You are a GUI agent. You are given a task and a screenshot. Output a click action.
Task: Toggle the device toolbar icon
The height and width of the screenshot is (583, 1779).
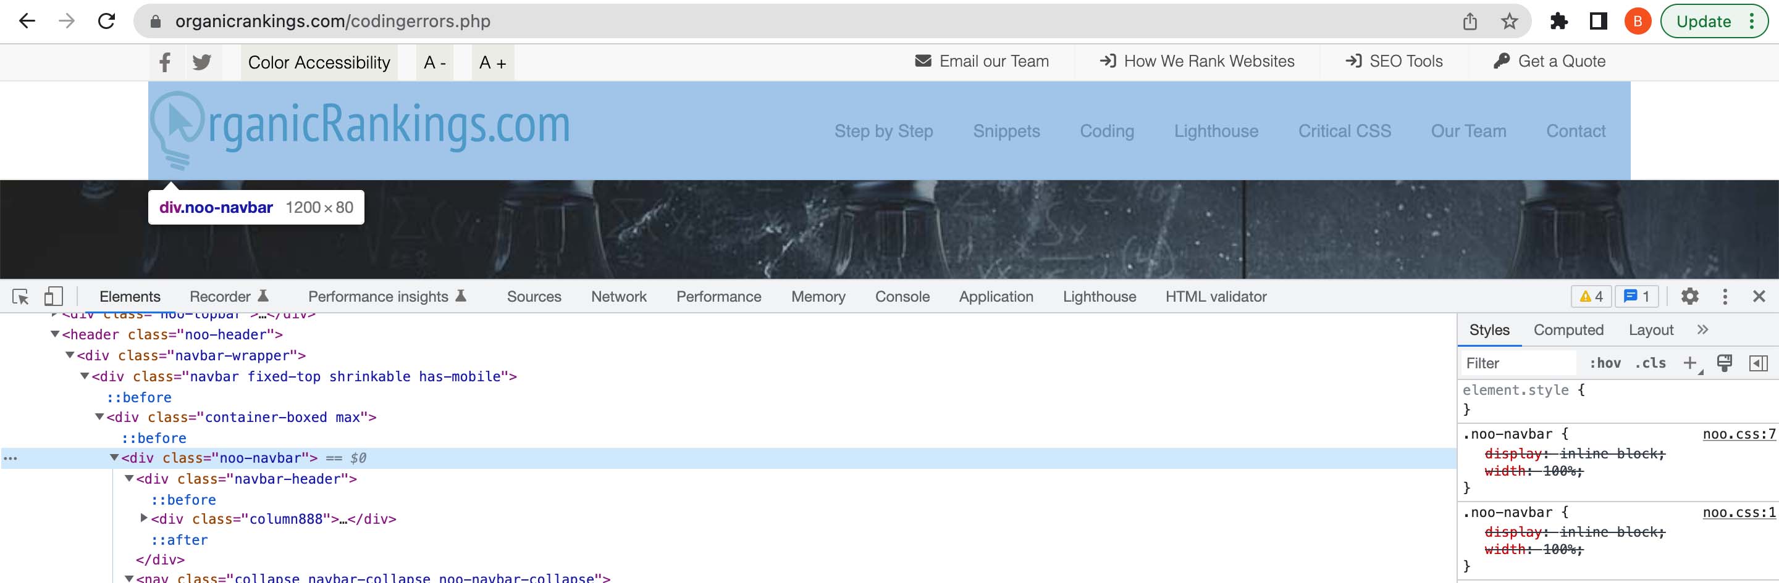pyautogui.click(x=53, y=297)
